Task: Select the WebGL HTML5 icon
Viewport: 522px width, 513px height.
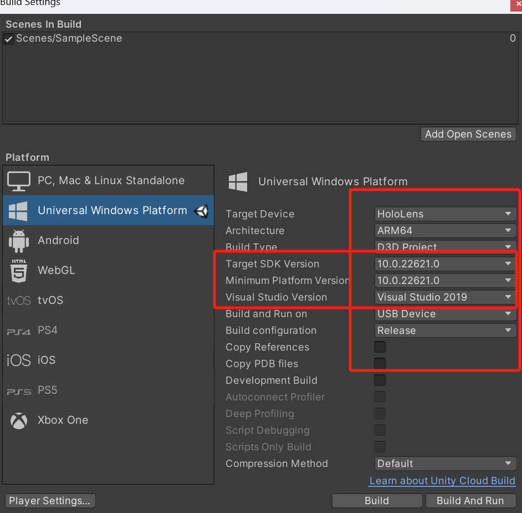Action: (19, 271)
